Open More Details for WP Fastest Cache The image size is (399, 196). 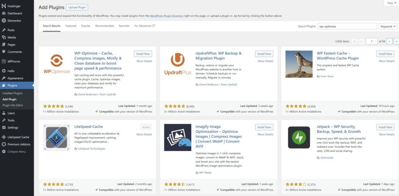click(387, 61)
